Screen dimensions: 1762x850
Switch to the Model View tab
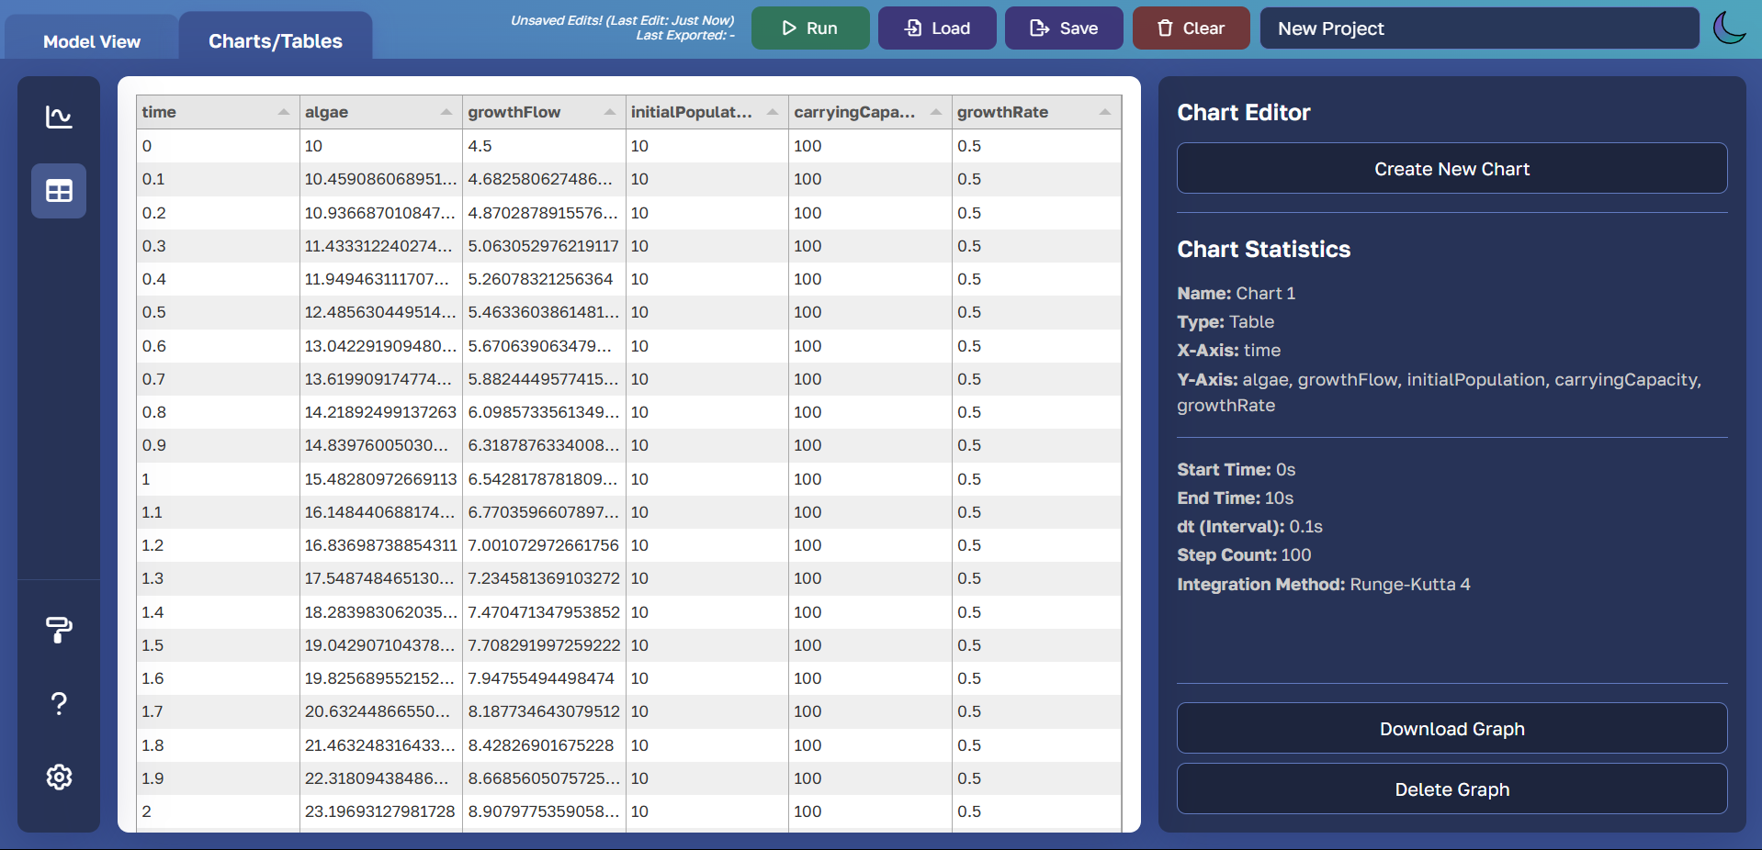92,40
